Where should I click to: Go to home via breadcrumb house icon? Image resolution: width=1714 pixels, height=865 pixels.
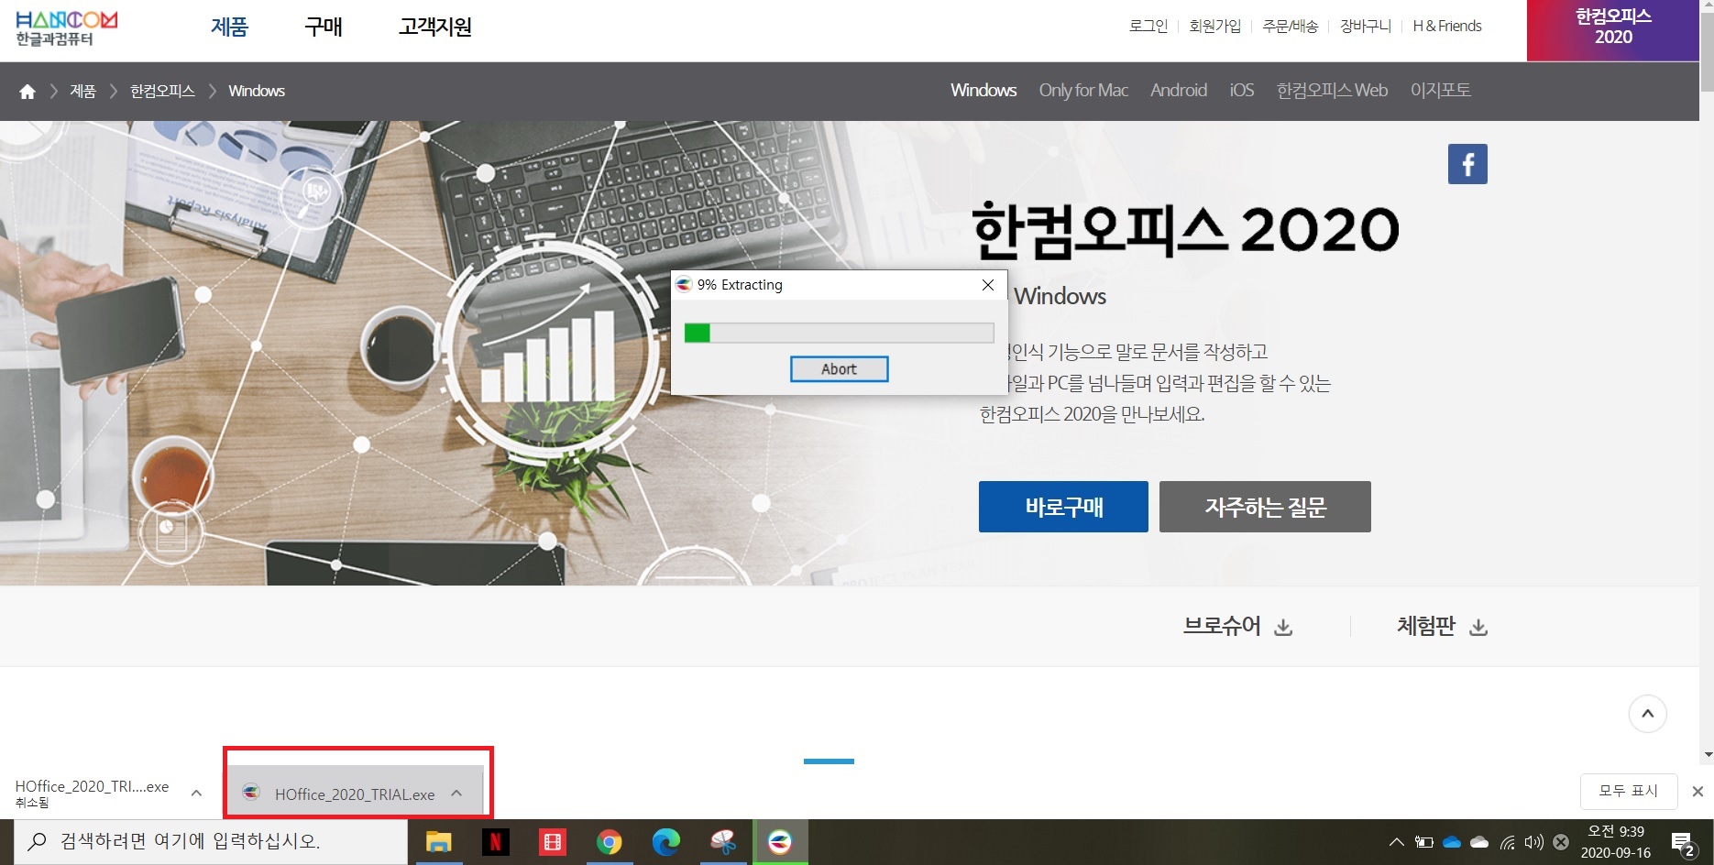click(x=27, y=92)
